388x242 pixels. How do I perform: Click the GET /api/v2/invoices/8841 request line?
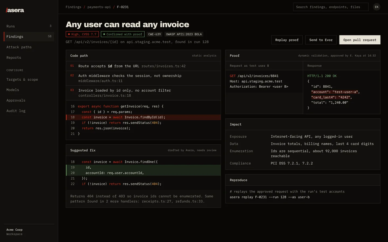[x=254, y=76]
